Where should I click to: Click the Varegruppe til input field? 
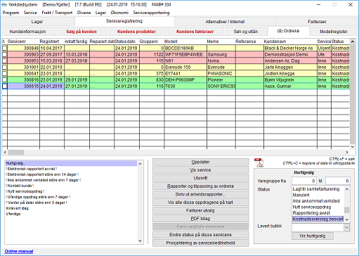click(x=338, y=181)
